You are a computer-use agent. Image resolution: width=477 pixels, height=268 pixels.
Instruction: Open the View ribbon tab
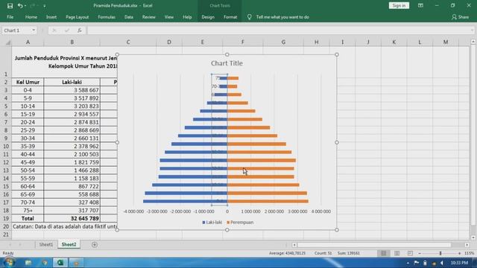(x=169, y=17)
